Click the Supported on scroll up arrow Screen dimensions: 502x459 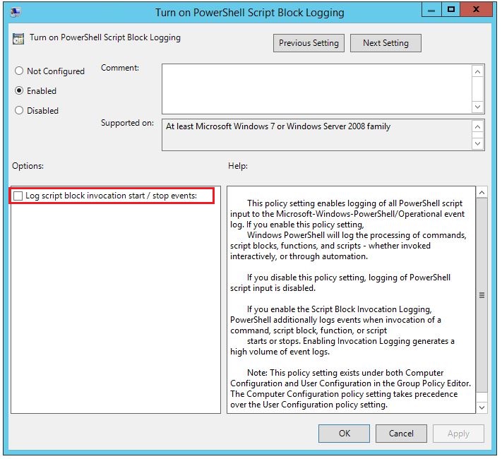click(x=478, y=127)
